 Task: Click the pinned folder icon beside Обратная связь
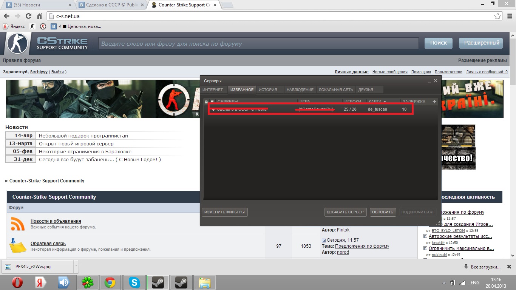[x=17, y=246]
